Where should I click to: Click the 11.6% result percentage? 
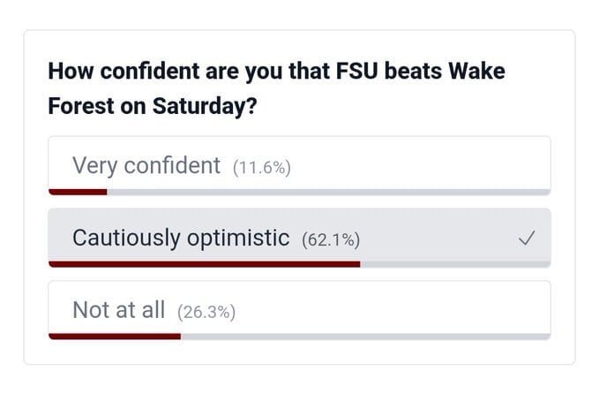coord(262,167)
